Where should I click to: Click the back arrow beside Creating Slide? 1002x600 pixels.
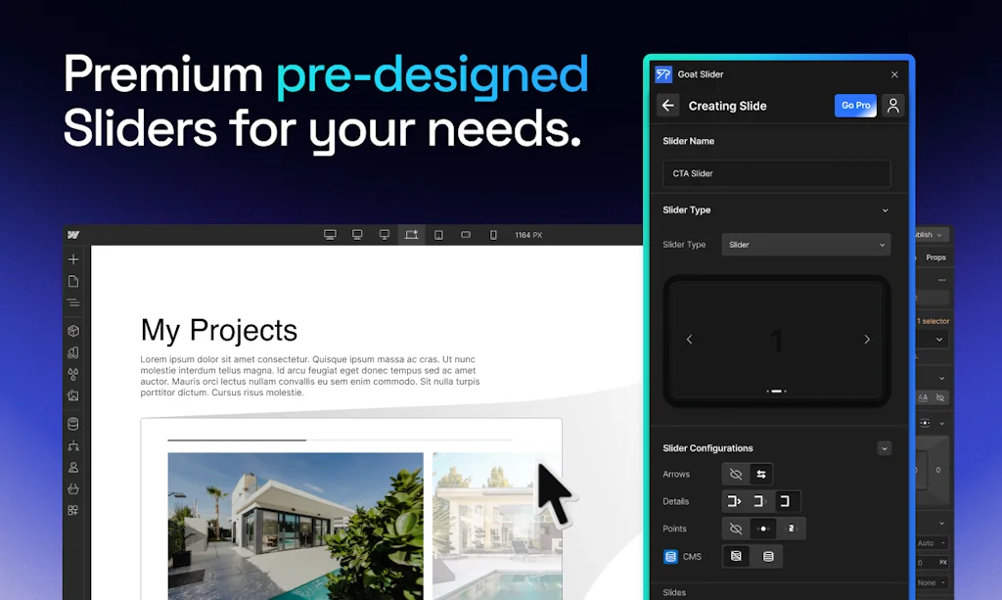click(668, 106)
